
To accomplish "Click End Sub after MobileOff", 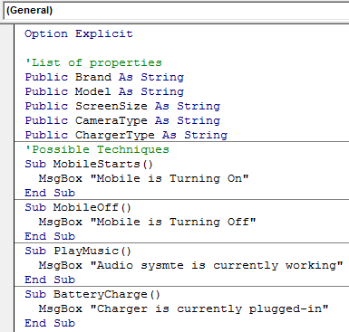I will tap(50, 236).
